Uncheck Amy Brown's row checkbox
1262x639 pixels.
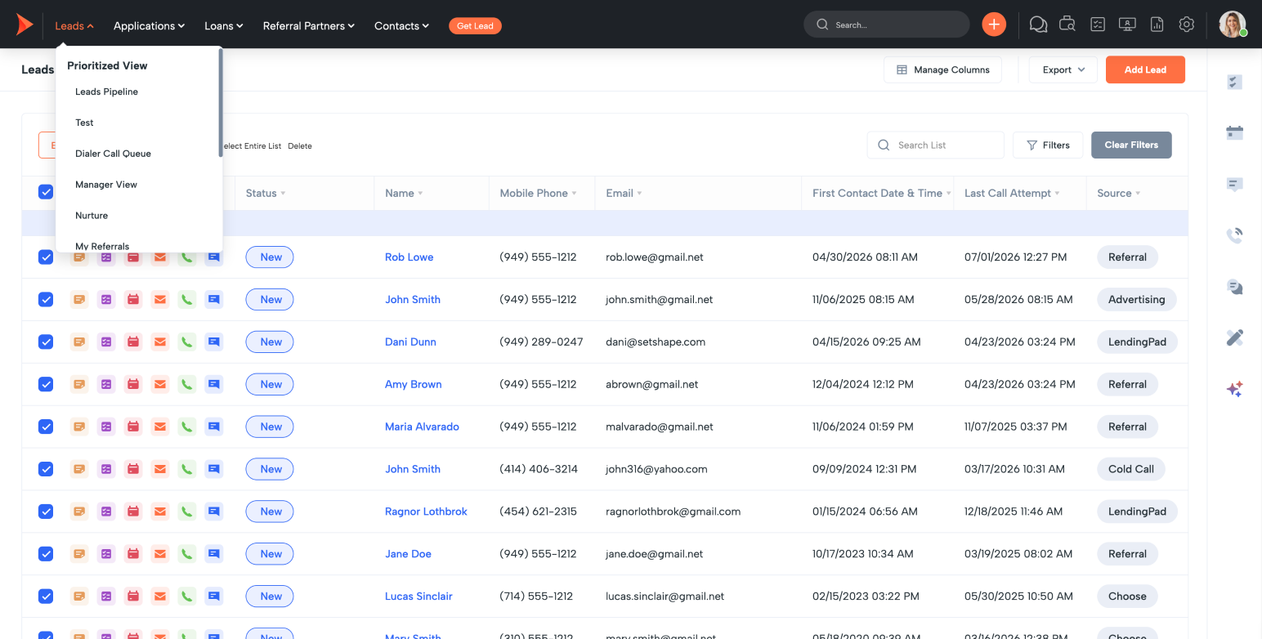(x=46, y=385)
